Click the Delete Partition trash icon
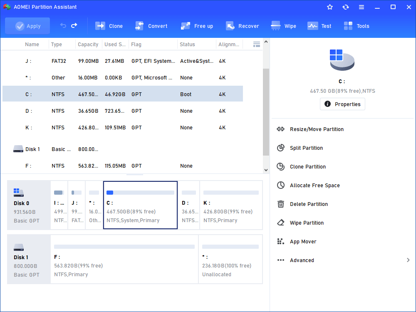416x312 pixels. 281,204
